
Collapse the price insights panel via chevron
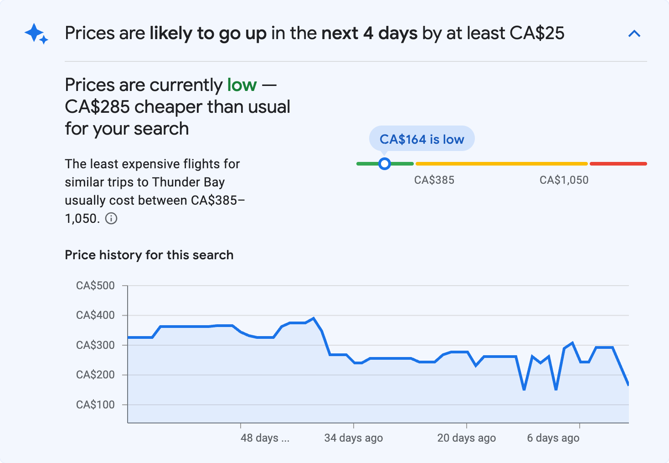click(x=634, y=33)
